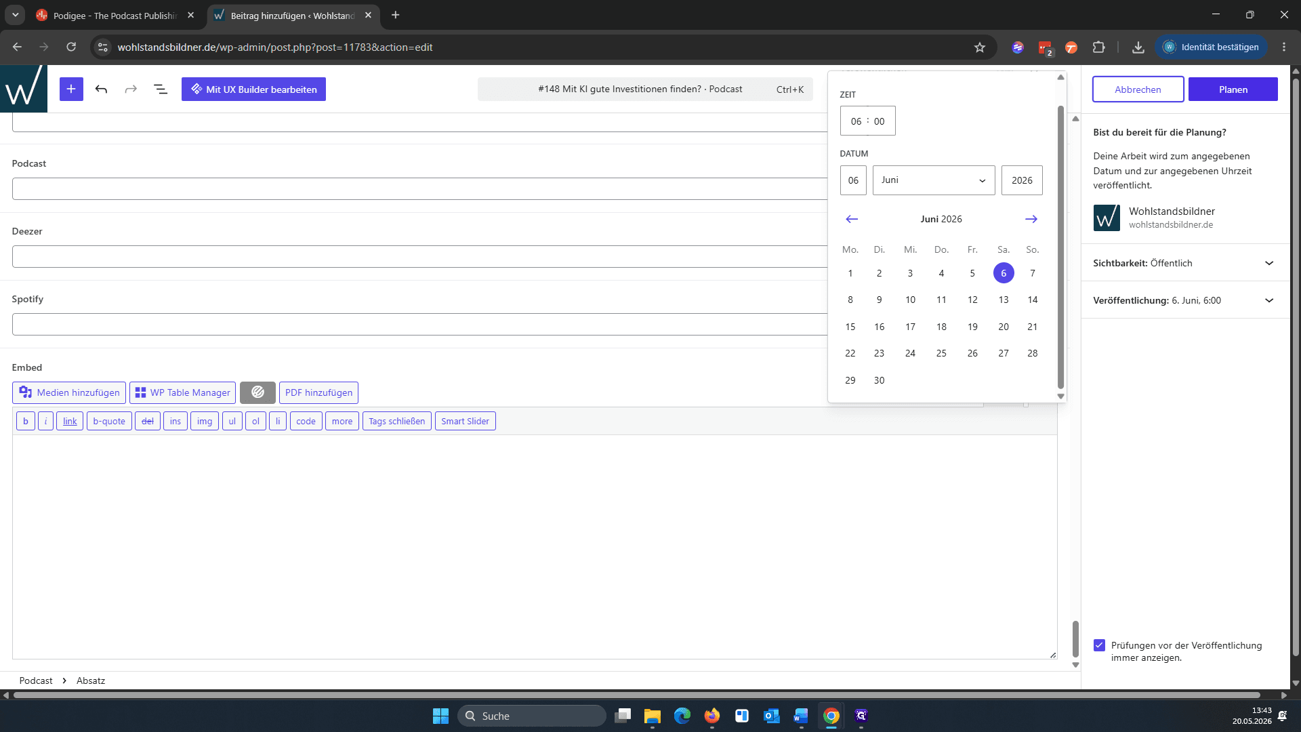The height and width of the screenshot is (732, 1301).
Task: Open the Windows Start menu
Action: tap(440, 716)
